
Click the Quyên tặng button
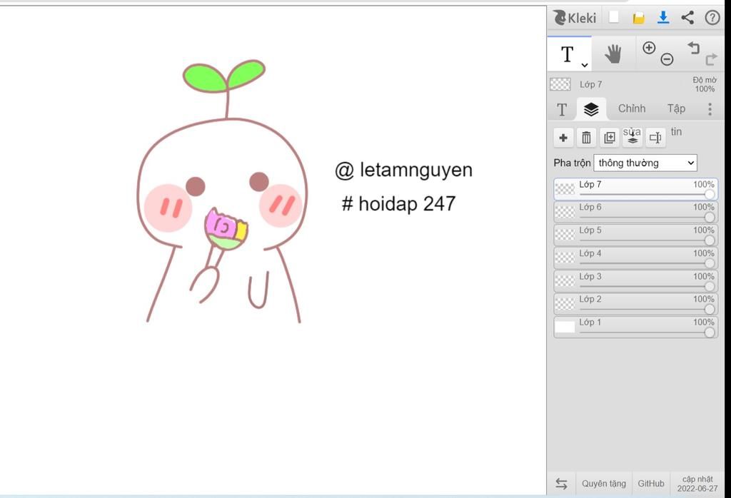[x=603, y=483]
